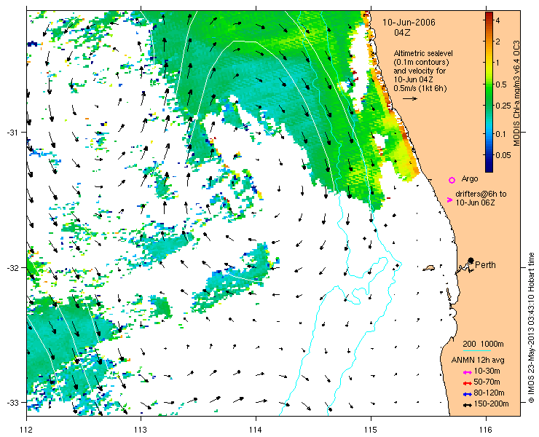The height and width of the screenshot is (437, 539).
Task: Click longitude axis label 113
Action: tap(141, 430)
